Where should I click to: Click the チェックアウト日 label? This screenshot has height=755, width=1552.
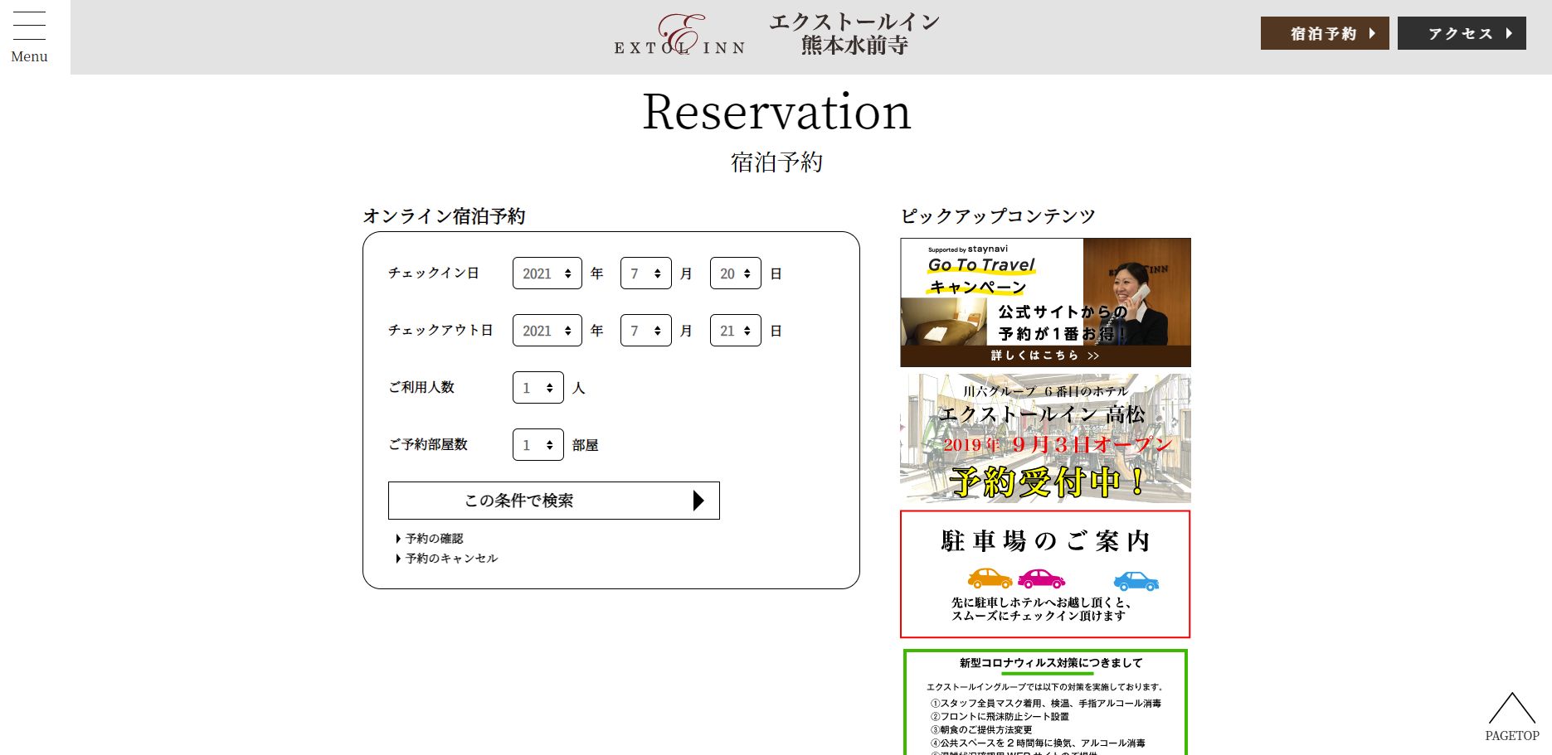click(440, 330)
